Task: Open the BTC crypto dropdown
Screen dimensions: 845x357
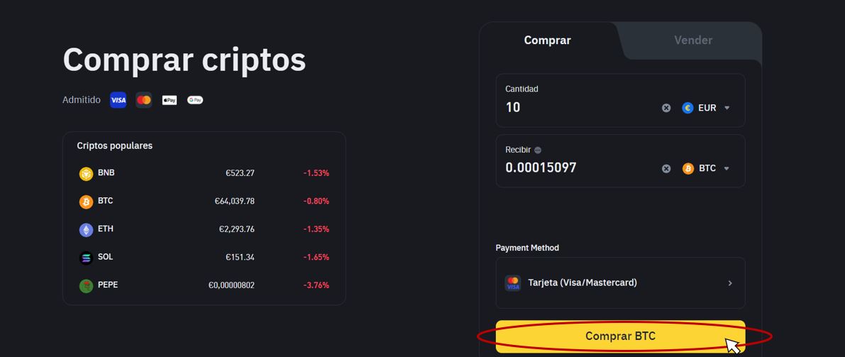Action: pyautogui.click(x=707, y=168)
